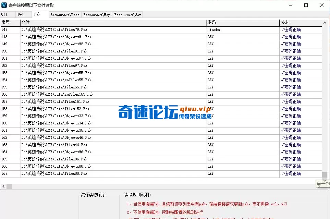Open the Resources\Map tab
The width and height of the screenshot is (330, 219).
96,15
